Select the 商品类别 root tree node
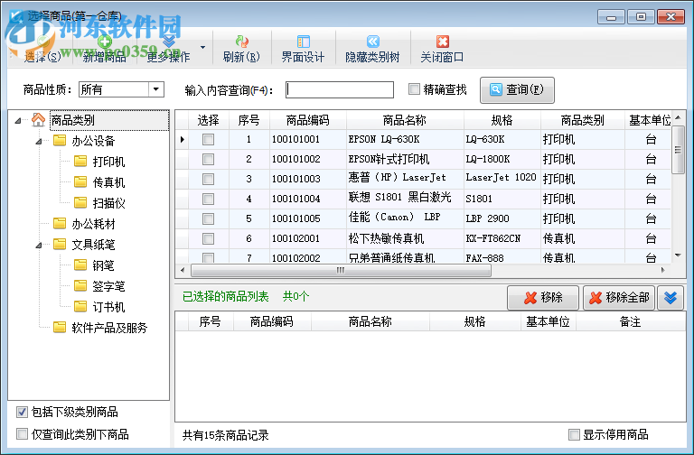694x455 pixels. click(x=108, y=120)
